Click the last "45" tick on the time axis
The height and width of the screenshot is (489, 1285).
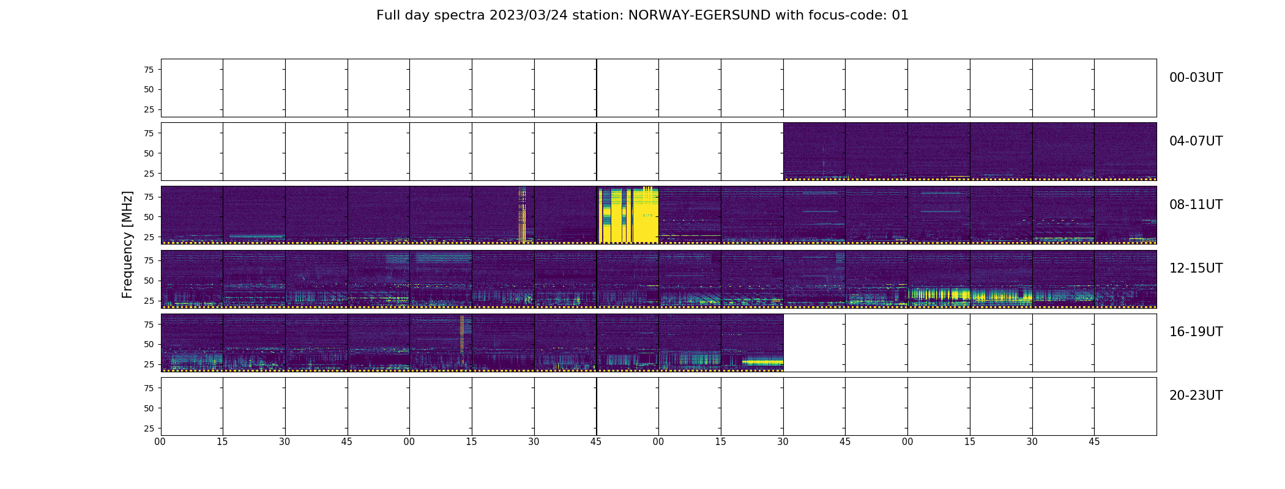[x=1094, y=442]
